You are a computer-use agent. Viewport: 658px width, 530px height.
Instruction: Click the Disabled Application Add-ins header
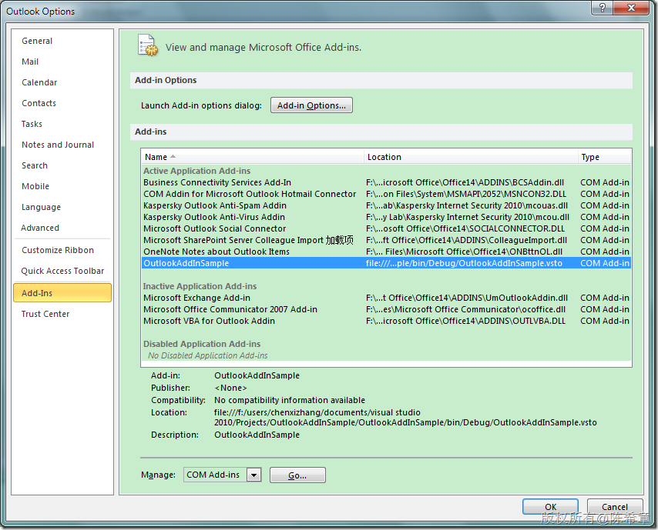[202, 344]
